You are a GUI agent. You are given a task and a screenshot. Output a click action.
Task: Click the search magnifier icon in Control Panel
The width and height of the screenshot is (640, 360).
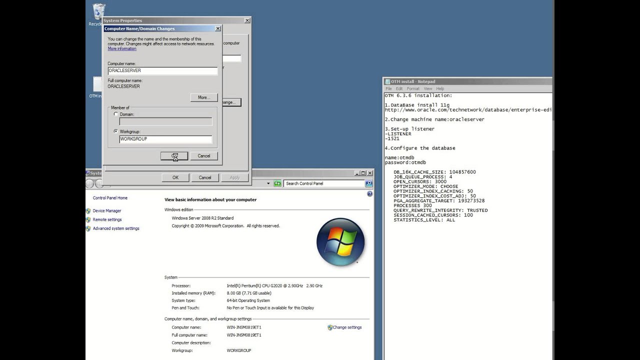[x=368, y=183]
